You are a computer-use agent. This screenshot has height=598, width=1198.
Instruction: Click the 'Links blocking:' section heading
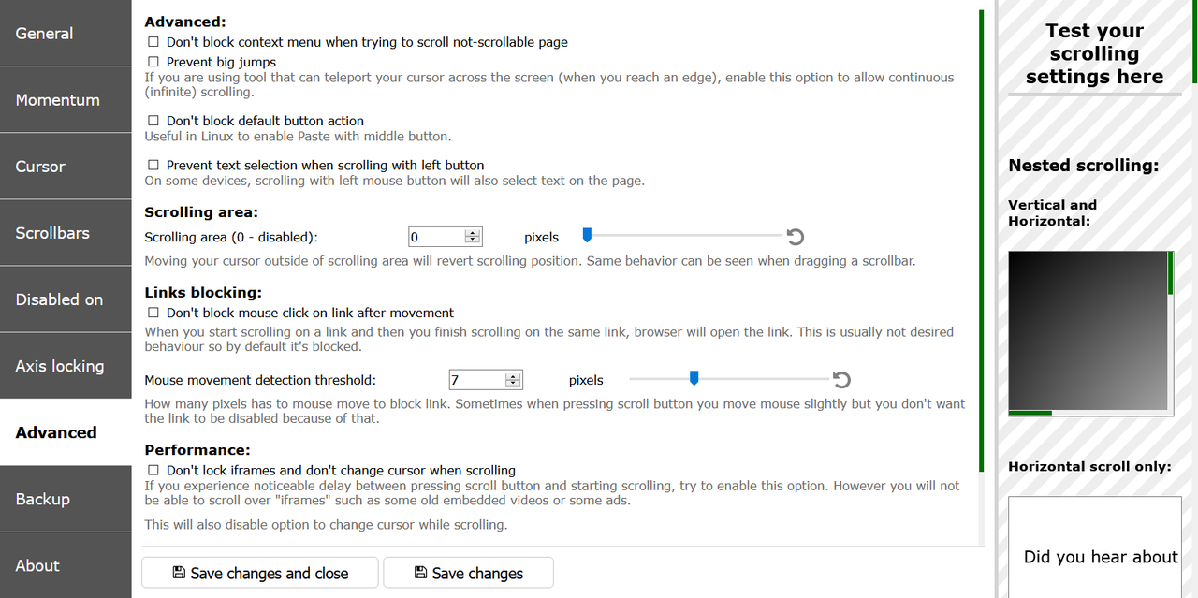point(203,293)
